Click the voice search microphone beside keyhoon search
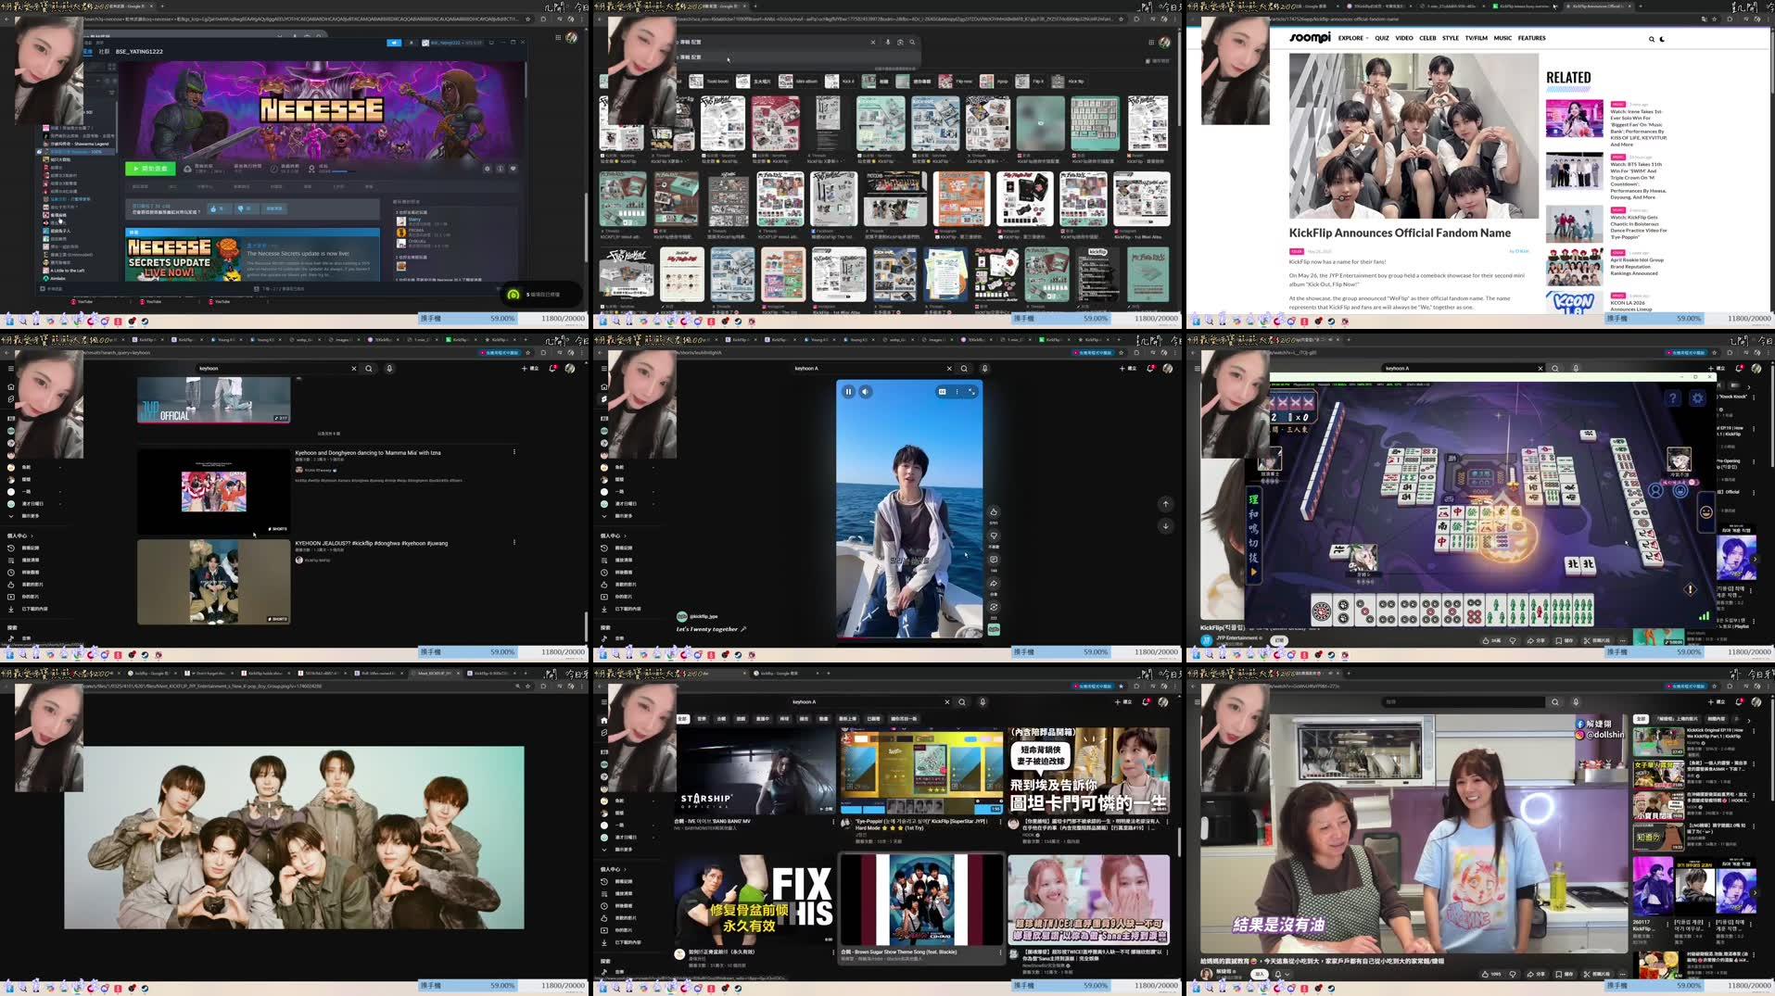 (x=985, y=369)
